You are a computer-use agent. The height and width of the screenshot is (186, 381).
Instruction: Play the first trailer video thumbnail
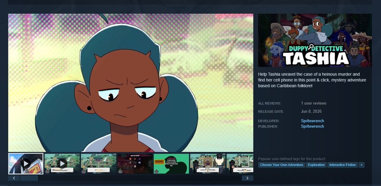pyautogui.click(x=26, y=164)
